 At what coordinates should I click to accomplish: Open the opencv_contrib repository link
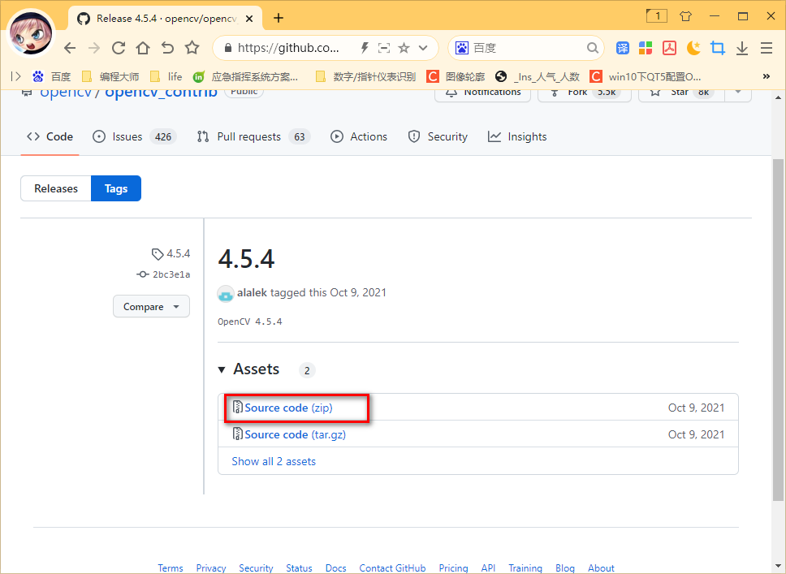click(x=161, y=93)
